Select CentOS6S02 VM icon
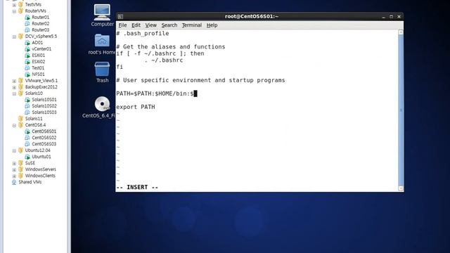The width and height of the screenshot is (450, 253). tap(27, 138)
